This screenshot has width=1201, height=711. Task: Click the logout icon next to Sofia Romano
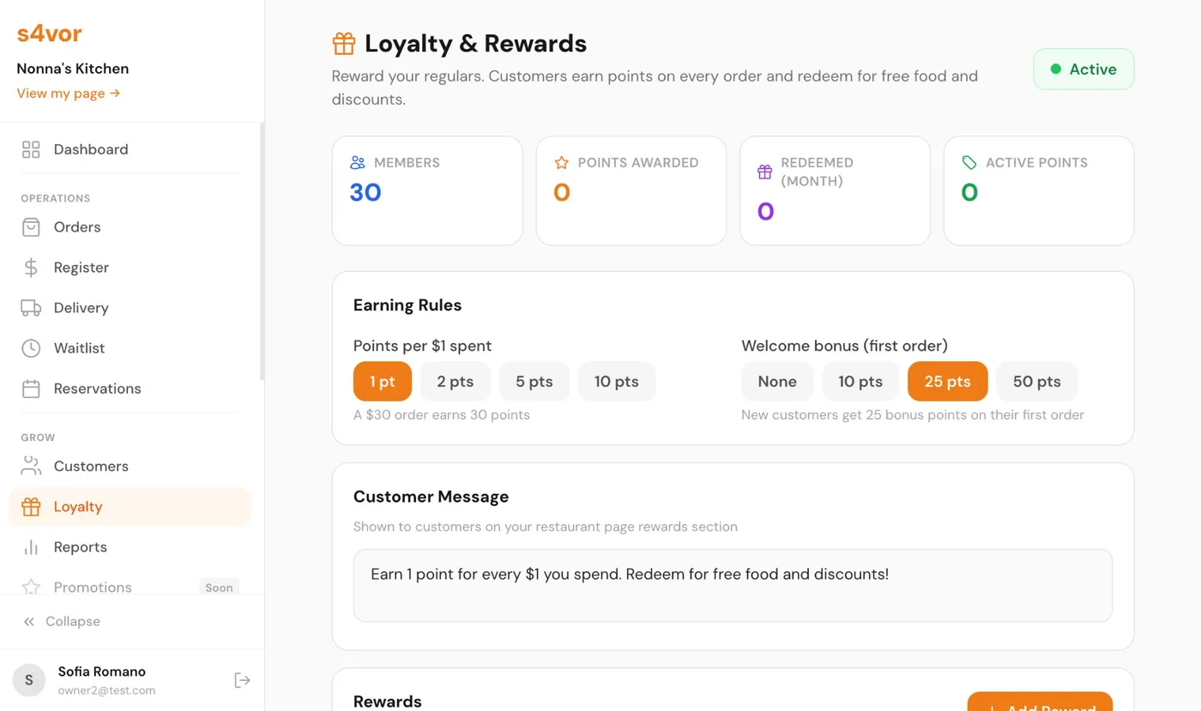tap(242, 679)
